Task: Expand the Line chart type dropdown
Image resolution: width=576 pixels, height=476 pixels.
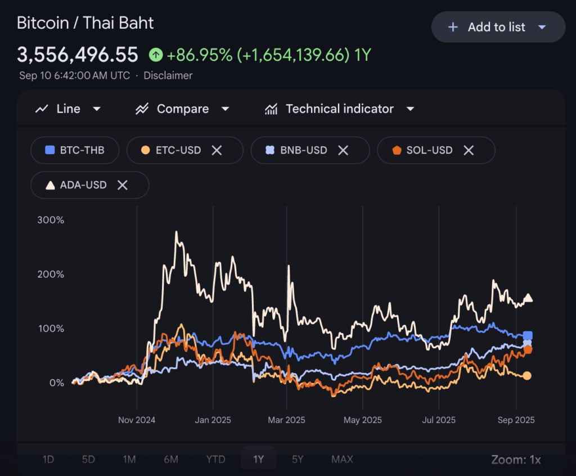Action: [96, 109]
